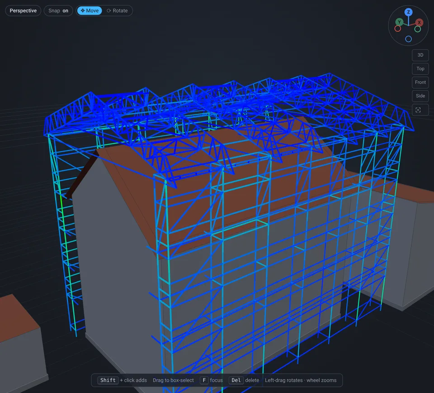Click 'Left-drag rotates · wheel zooms' hint
The height and width of the screenshot is (393, 434).
(301, 380)
